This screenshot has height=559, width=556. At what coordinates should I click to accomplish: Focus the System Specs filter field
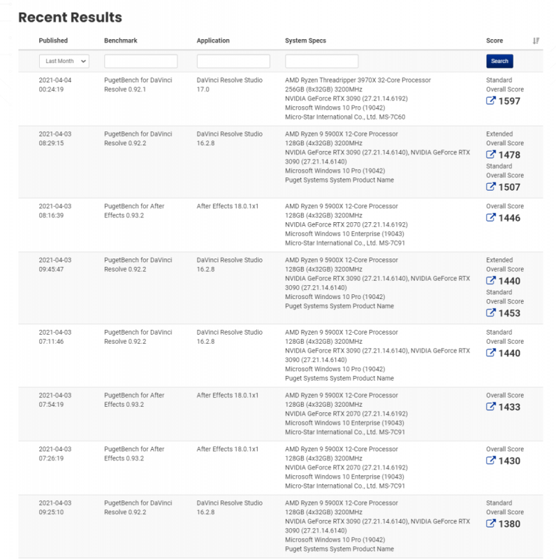click(x=321, y=61)
